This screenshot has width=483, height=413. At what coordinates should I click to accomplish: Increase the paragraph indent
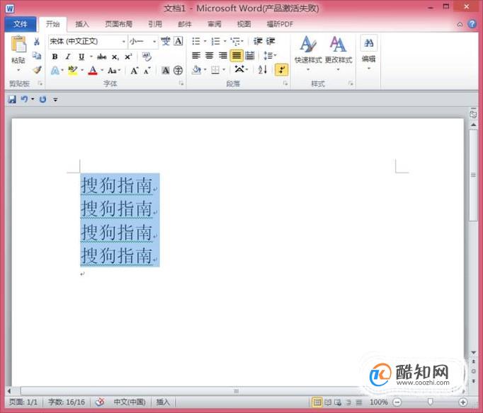pyautogui.click(x=271, y=41)
